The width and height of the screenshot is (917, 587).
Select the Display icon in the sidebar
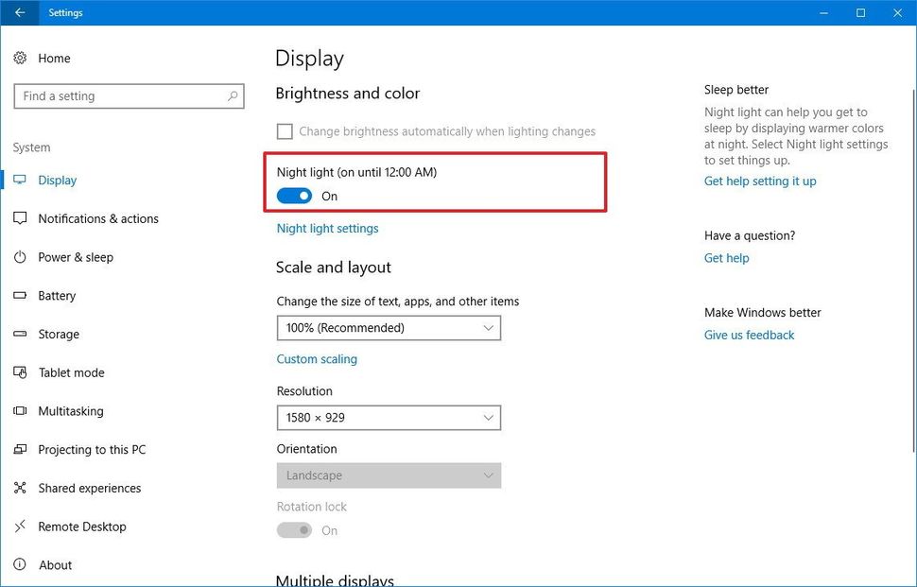click(20, 180)
